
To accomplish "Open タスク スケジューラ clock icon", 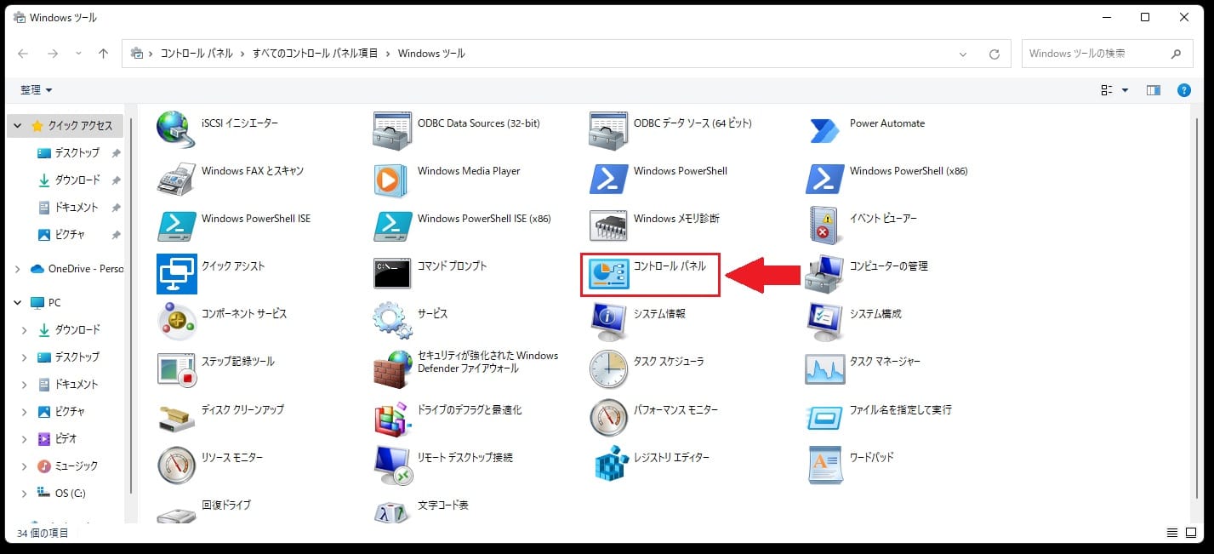I will [x=608, y=368].
